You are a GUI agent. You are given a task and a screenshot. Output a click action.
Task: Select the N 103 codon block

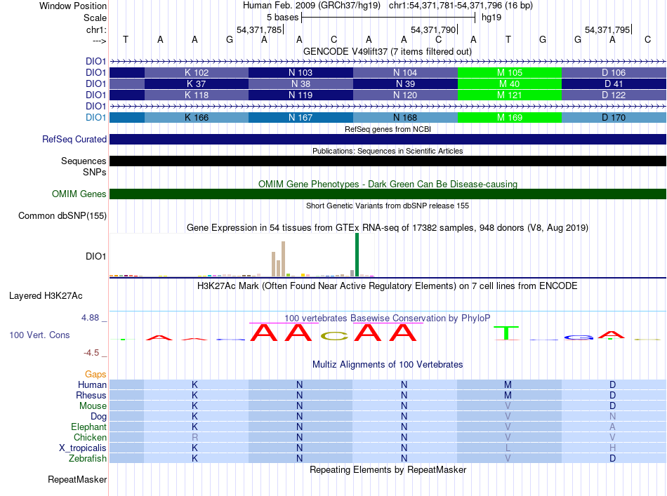click(301, 73)
